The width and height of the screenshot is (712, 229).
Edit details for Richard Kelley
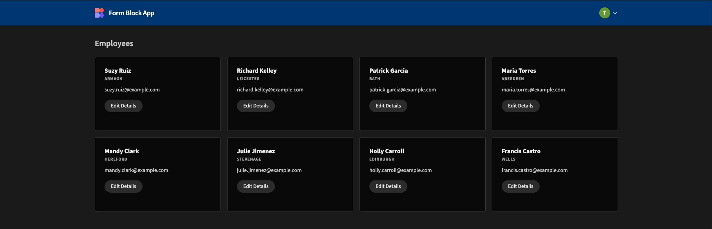pyautogui.click(x=256, y=106)
